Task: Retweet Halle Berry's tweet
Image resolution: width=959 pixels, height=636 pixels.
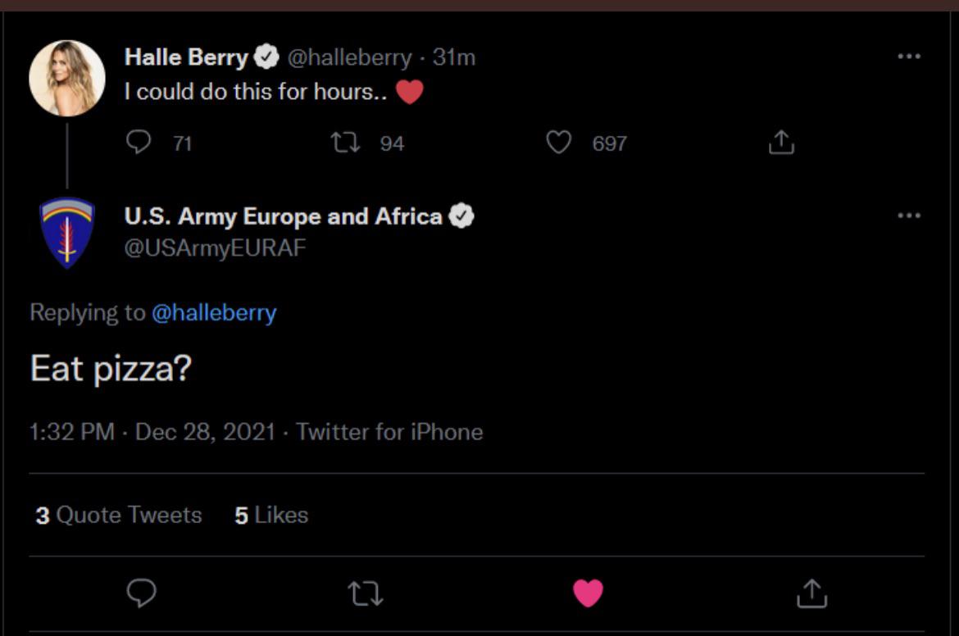Action: click(x=346, y=143)
